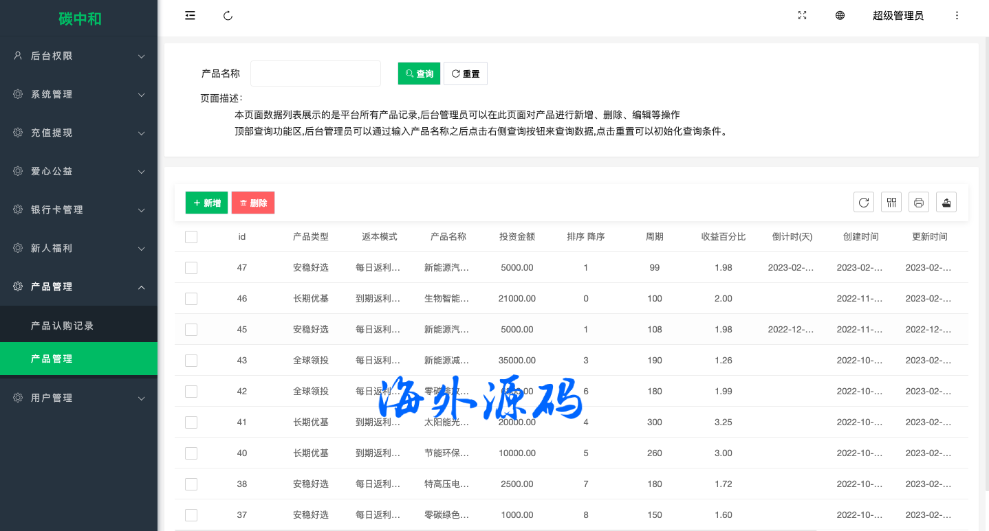Open the 产品认购记录 submenu item

(63, 326)
